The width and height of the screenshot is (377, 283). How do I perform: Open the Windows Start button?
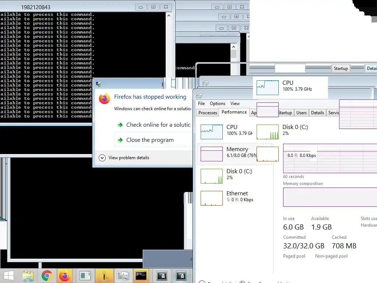pos(9,276)
